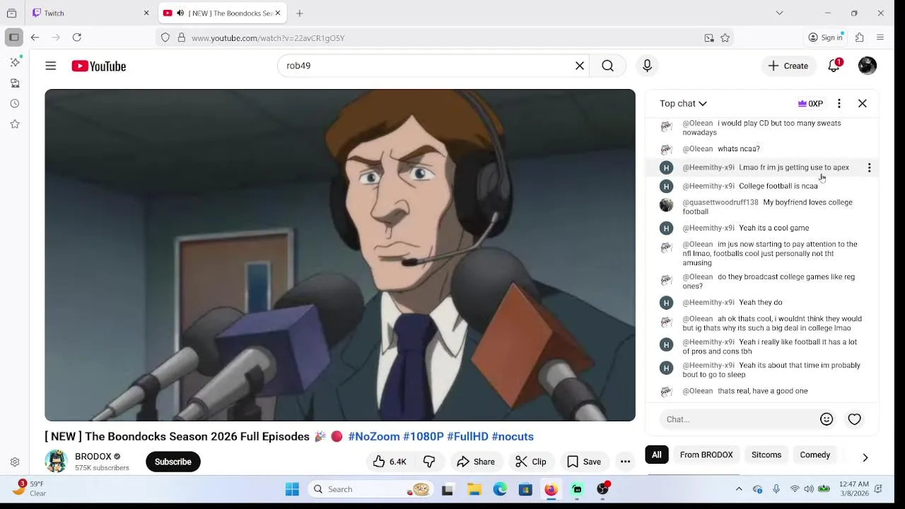Sign in to Firefox account

coord(826,37)
